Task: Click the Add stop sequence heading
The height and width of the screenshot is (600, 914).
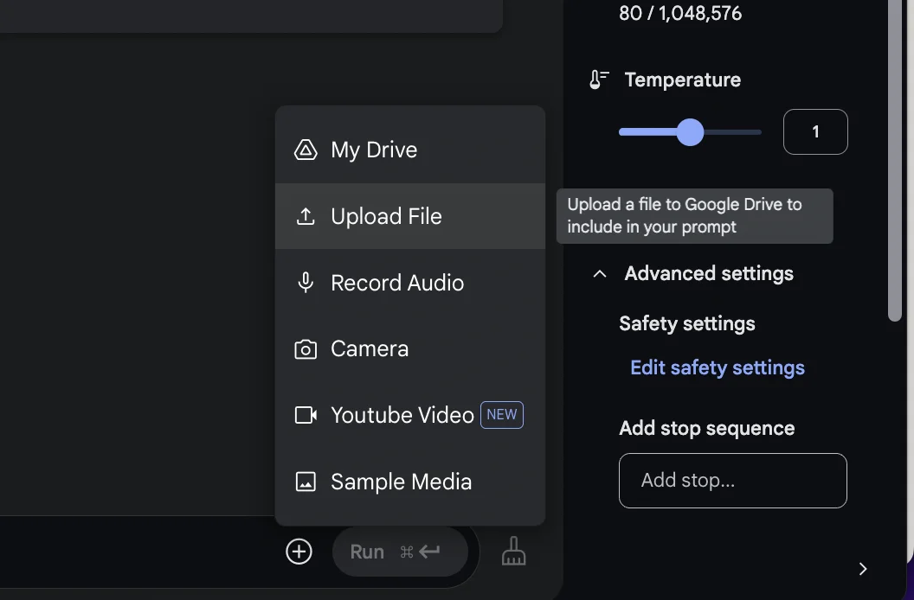Action: point(707,428)
